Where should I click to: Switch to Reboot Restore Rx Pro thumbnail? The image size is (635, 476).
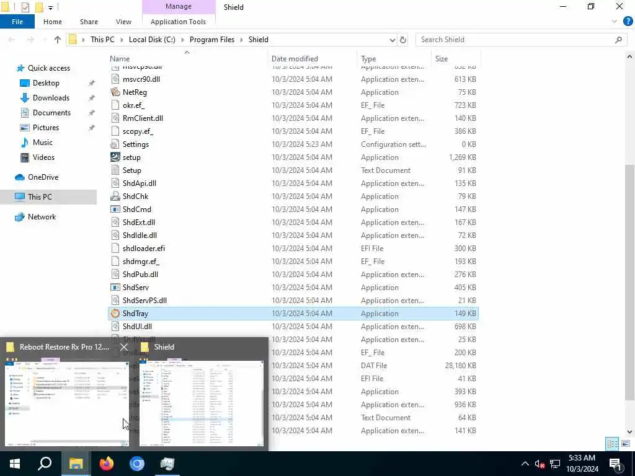coord(67,403)
